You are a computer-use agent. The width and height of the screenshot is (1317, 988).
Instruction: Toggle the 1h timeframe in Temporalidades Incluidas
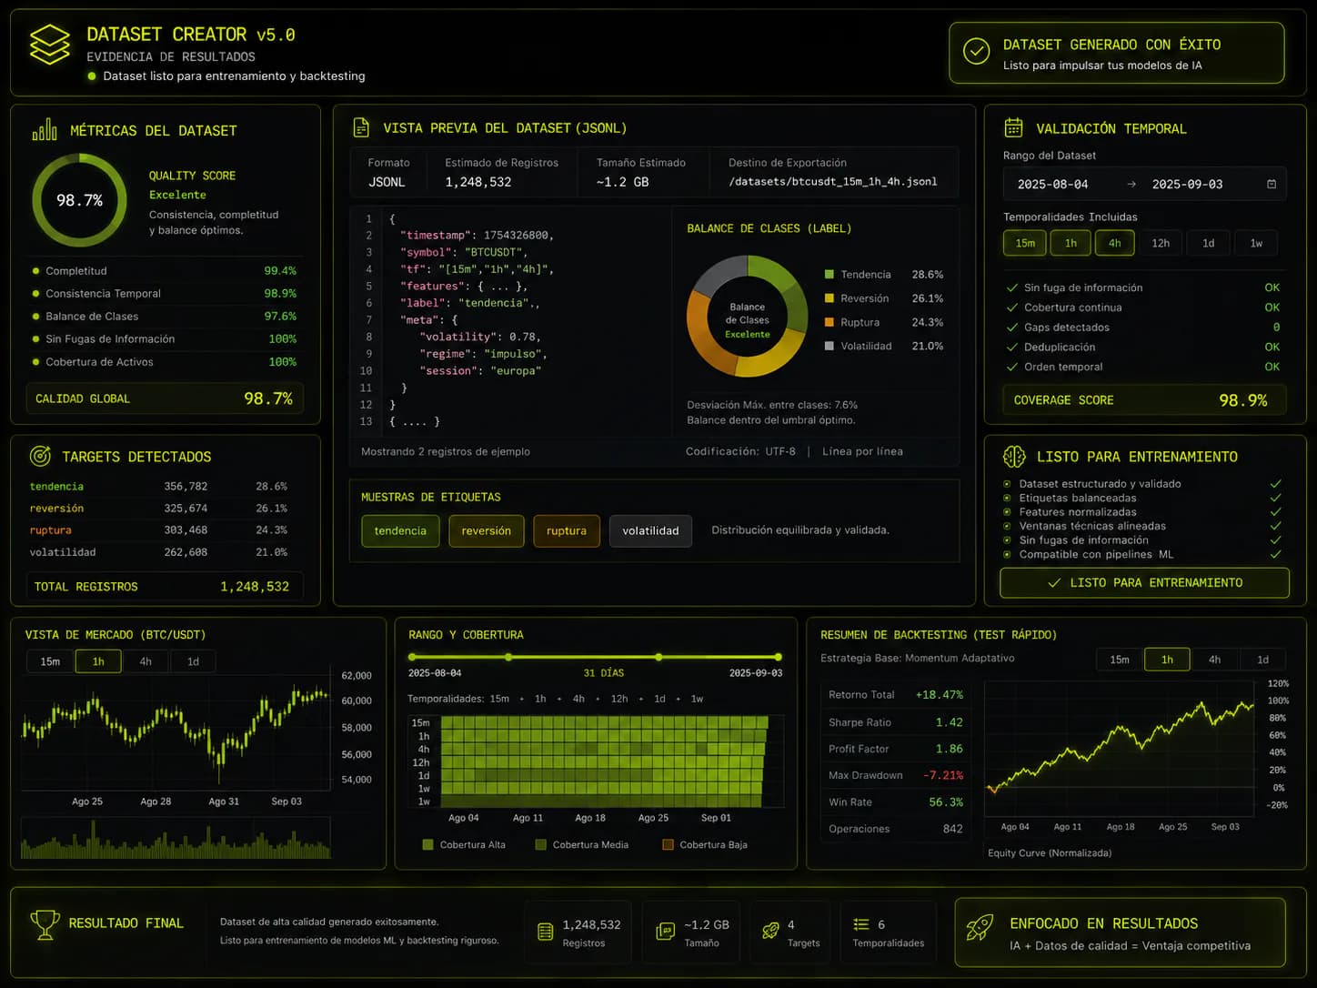pos(1071,243)
